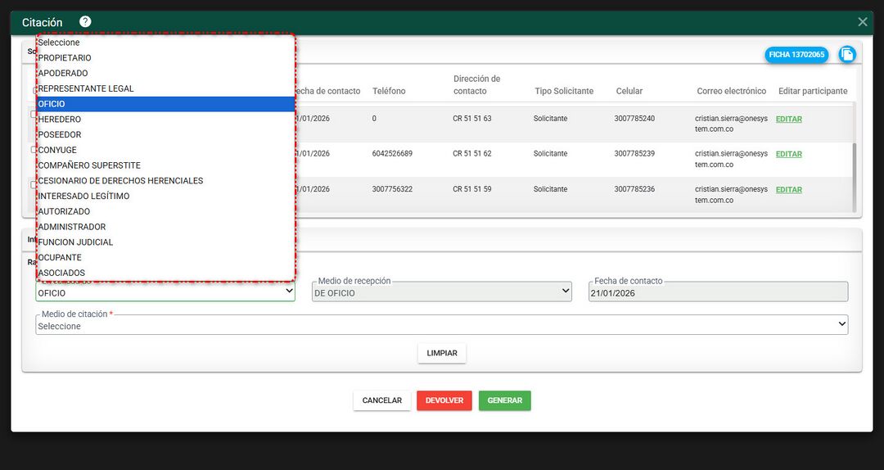Screen dimensions: 884x470
Task: Choose INTERESADO LEGÍTIMO option
Action: click(84, 197)
